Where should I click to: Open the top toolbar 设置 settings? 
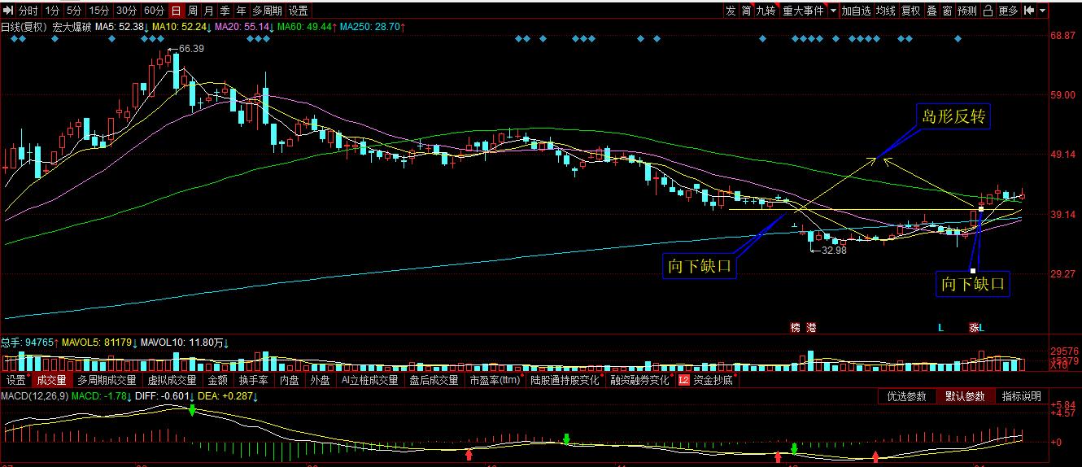coord(299,11)
